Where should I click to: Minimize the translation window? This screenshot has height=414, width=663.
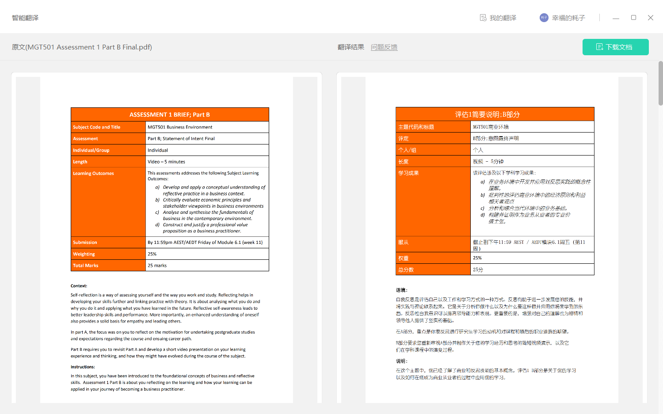tap(616, 18)
